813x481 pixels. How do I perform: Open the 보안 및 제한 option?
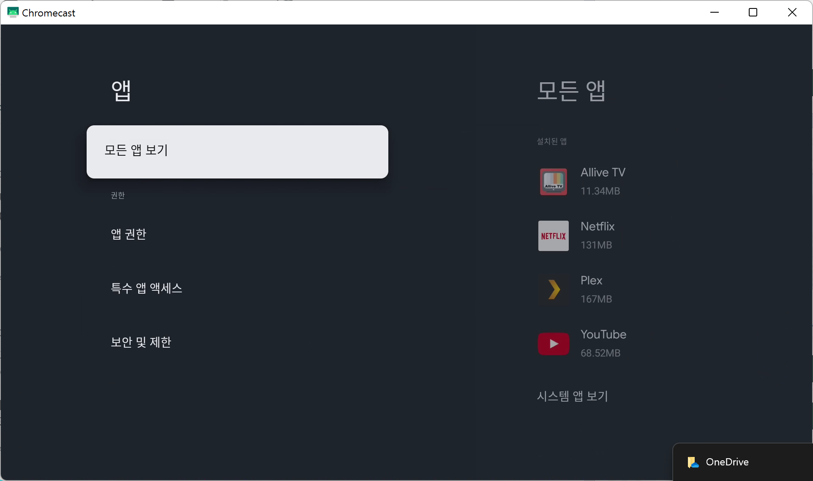pyautogui.click(x=141, y=342)
